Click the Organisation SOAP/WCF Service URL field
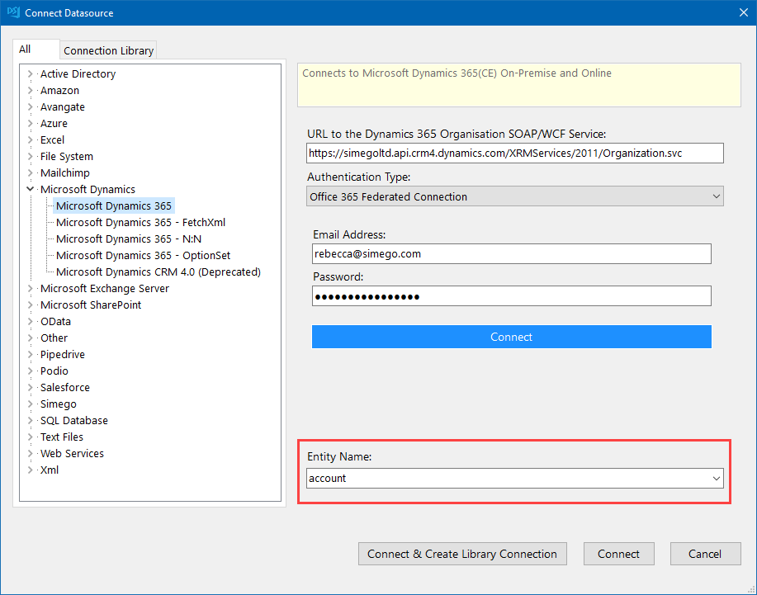The width and height of the screenshot is (757, 595). click(514, 153)
